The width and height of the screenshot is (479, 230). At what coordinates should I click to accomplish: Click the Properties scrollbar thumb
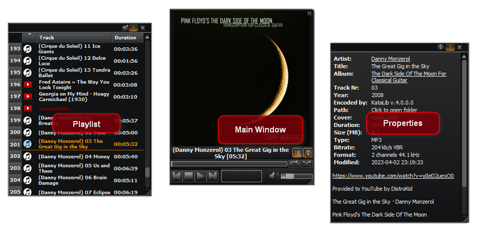[x=464, y=123]
